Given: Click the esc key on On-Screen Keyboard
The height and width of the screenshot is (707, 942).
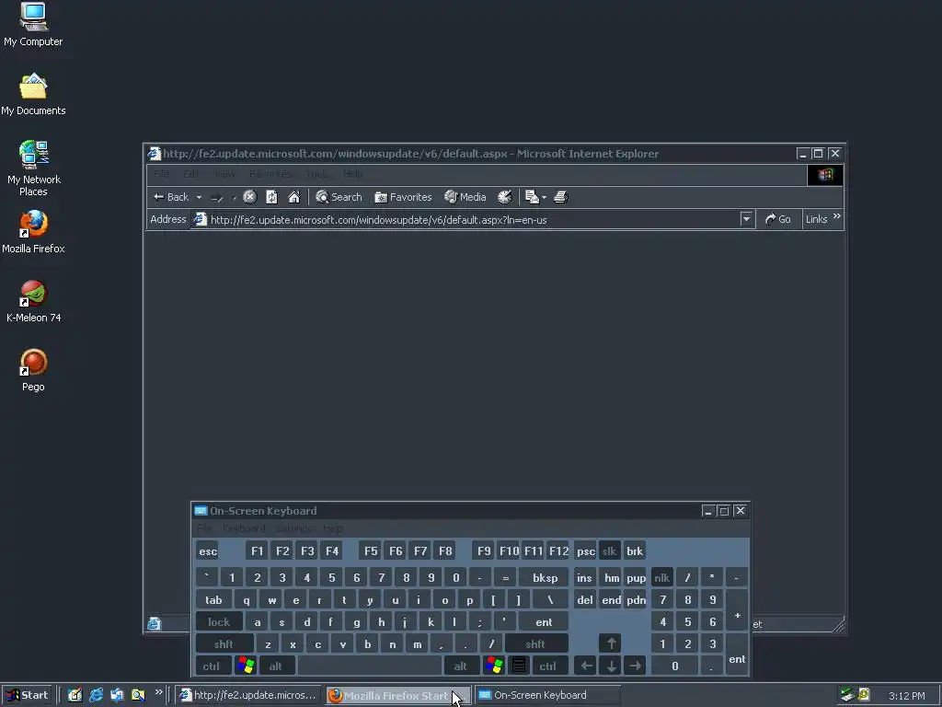Looking at the screenshot, I should coord(208,551).
